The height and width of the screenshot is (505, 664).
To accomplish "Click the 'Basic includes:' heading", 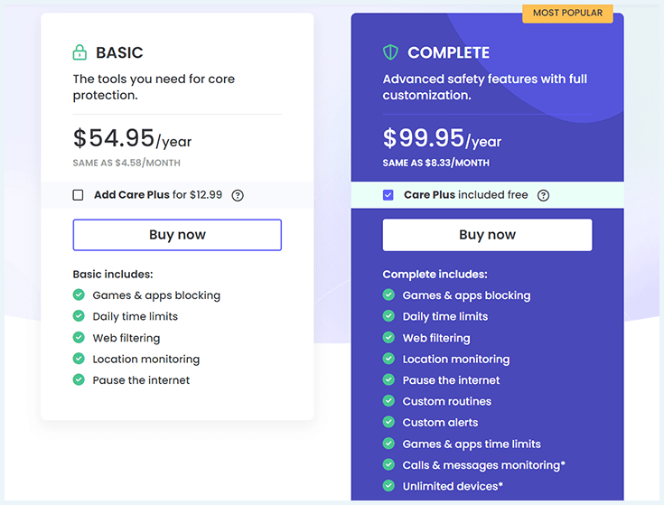I will (113, 275).
